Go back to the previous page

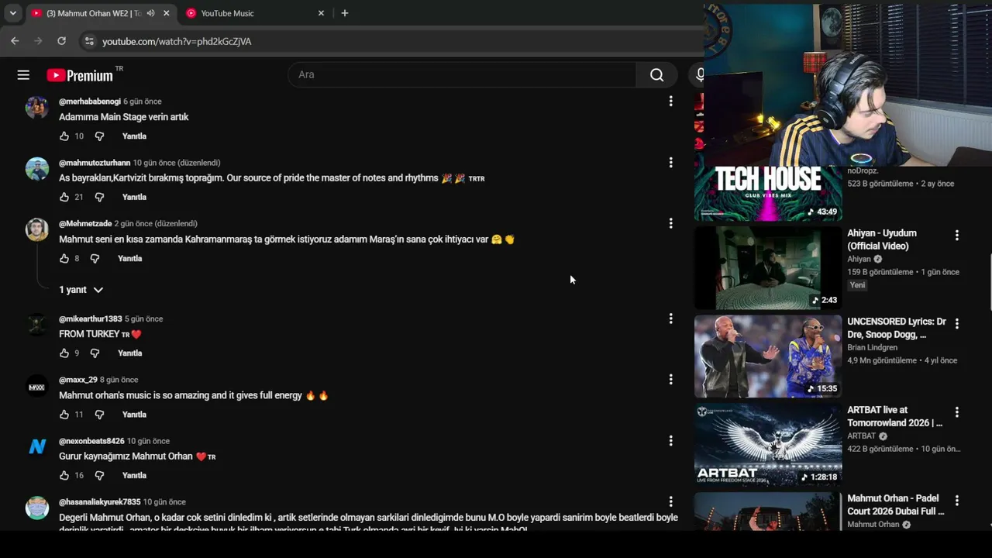click(x=15, y=41)
